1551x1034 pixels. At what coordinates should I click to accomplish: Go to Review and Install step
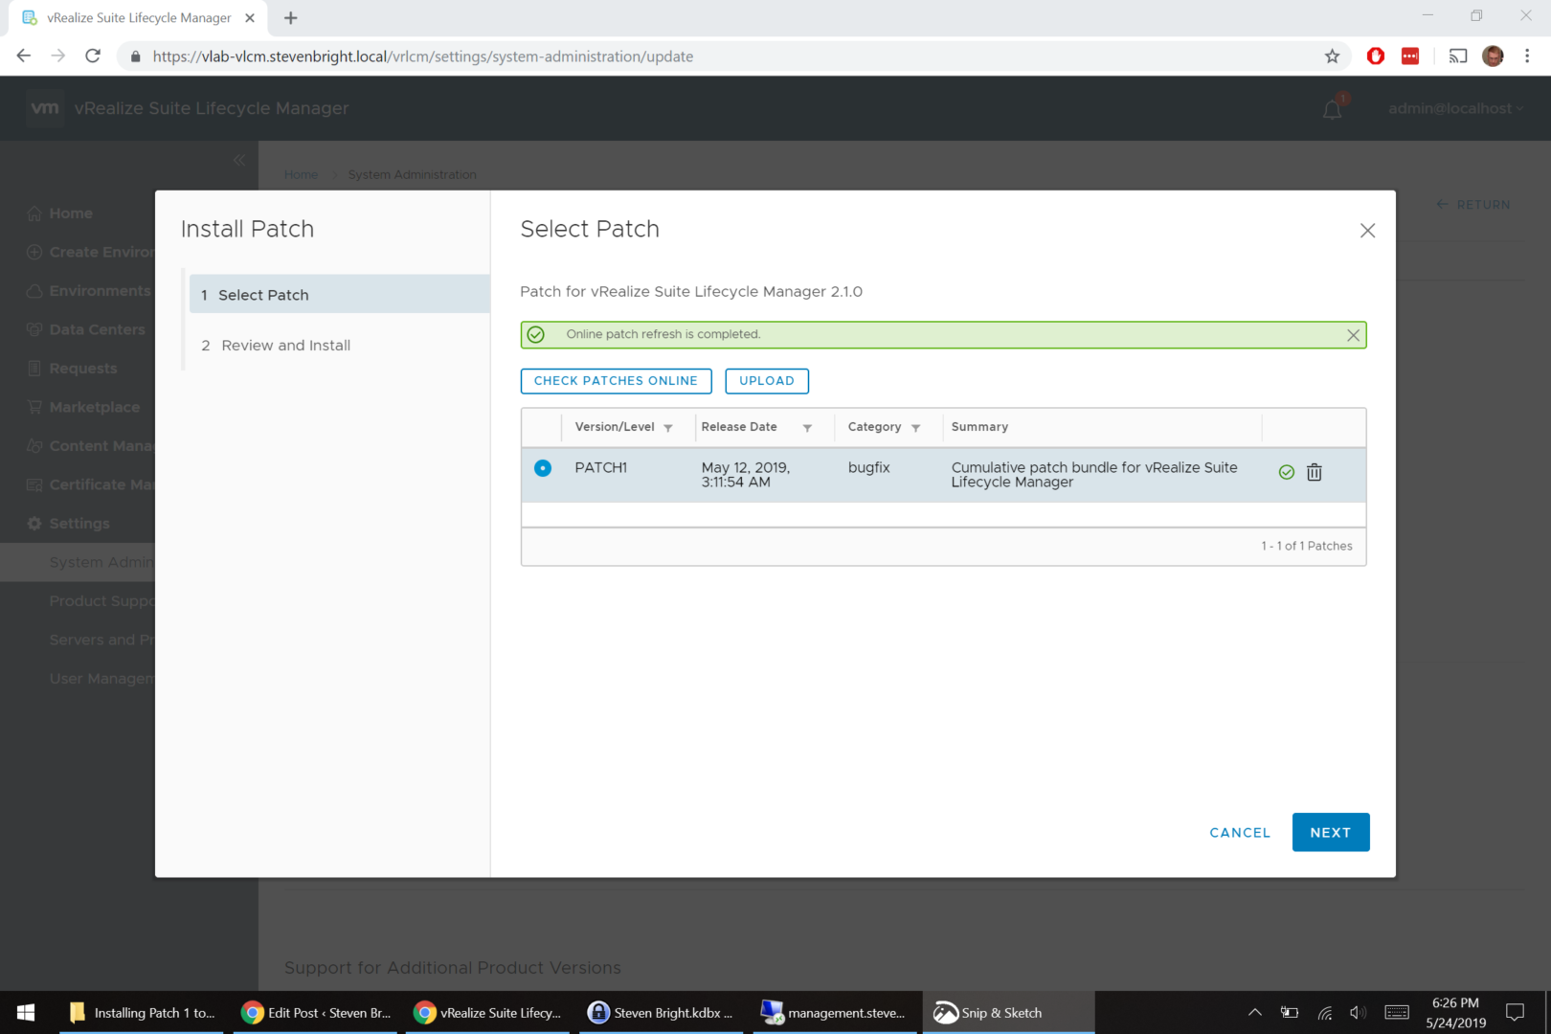click(x=285, y=346)
